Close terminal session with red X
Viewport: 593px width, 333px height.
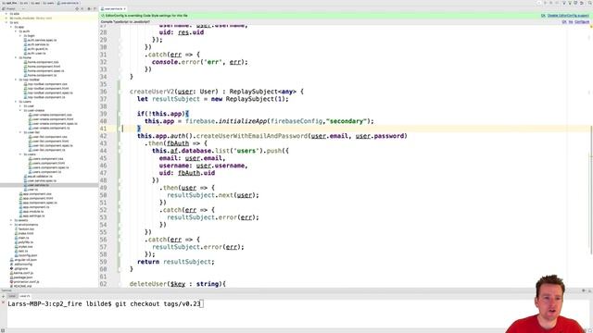point(3,302)
